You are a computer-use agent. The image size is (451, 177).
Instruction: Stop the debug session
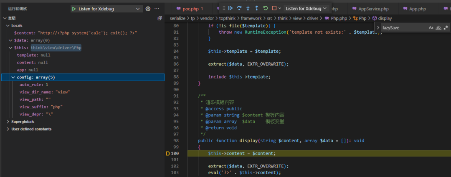pyautogui.click(x=274, y=8)
